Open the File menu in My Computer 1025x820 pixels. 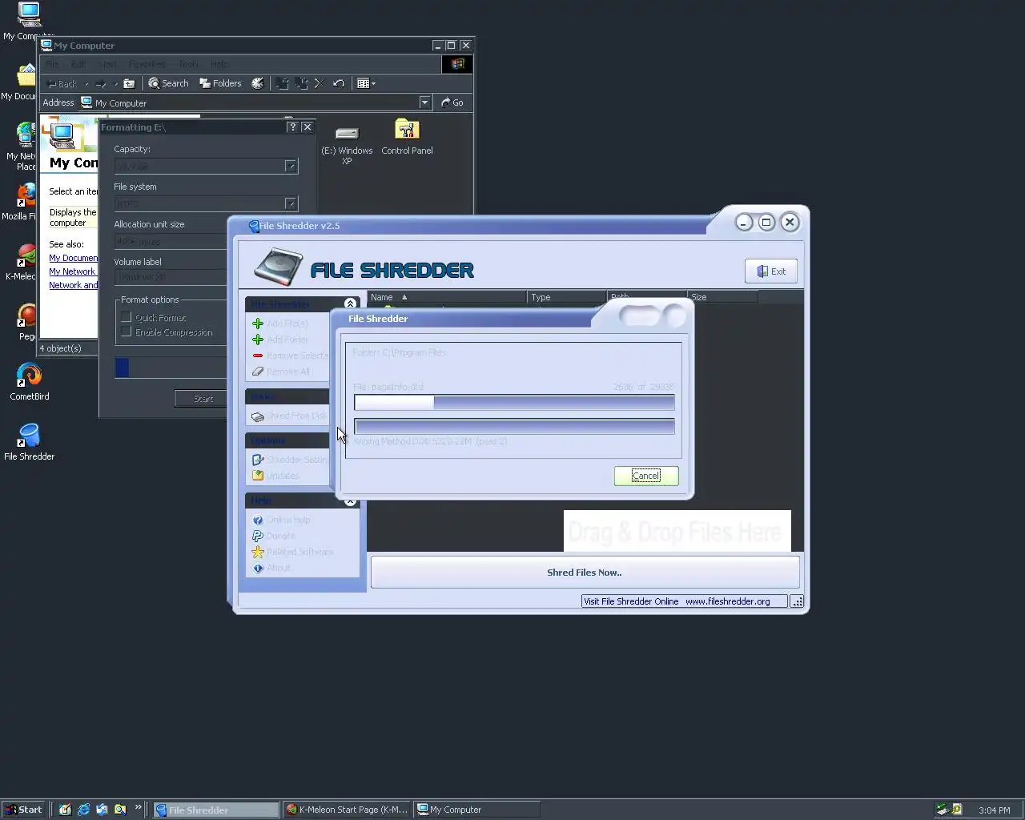pyautogui.click(x=52, y=64)
